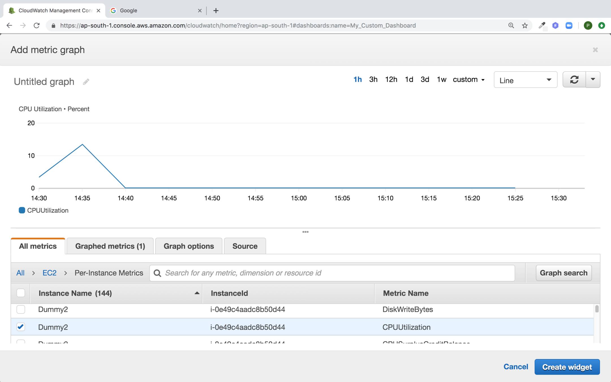Click the pencil icon to rename graph
The width and height of the screenshot is (611, 382).
pyautogui.click(x=86, y=82)
